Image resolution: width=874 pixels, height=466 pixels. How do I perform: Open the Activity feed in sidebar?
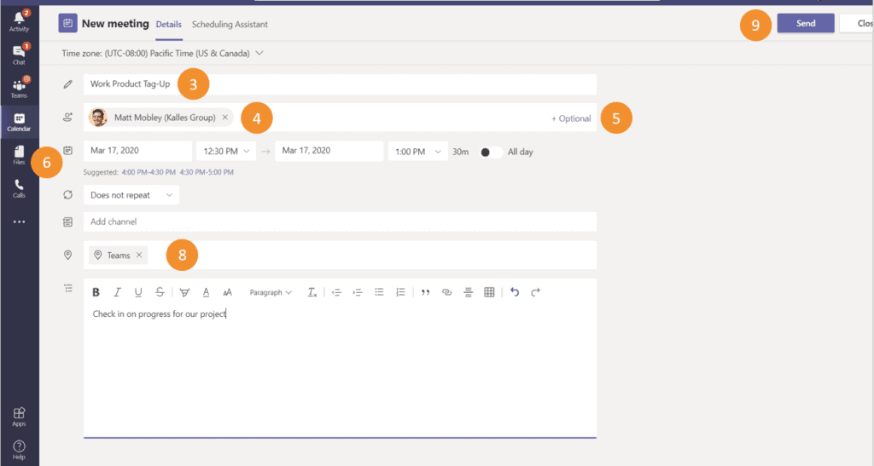(x=19, y=21)
